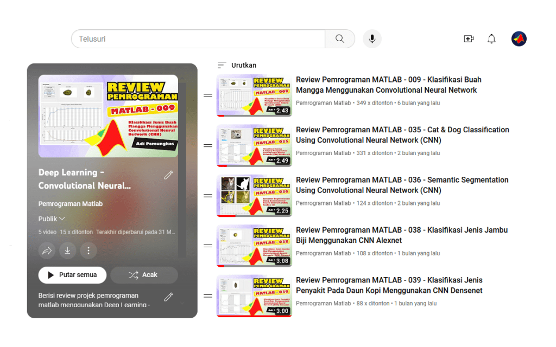Edit the playlist description pencil icon

pos(168,297)
